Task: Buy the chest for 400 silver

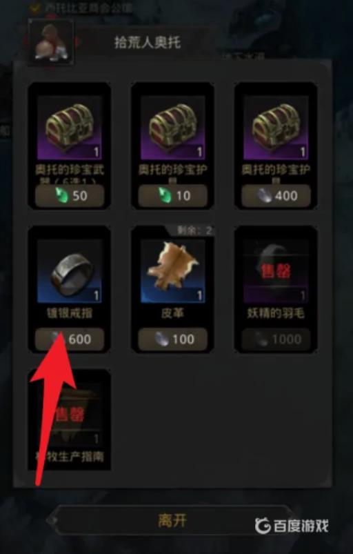Action: (x=276, y=196)
